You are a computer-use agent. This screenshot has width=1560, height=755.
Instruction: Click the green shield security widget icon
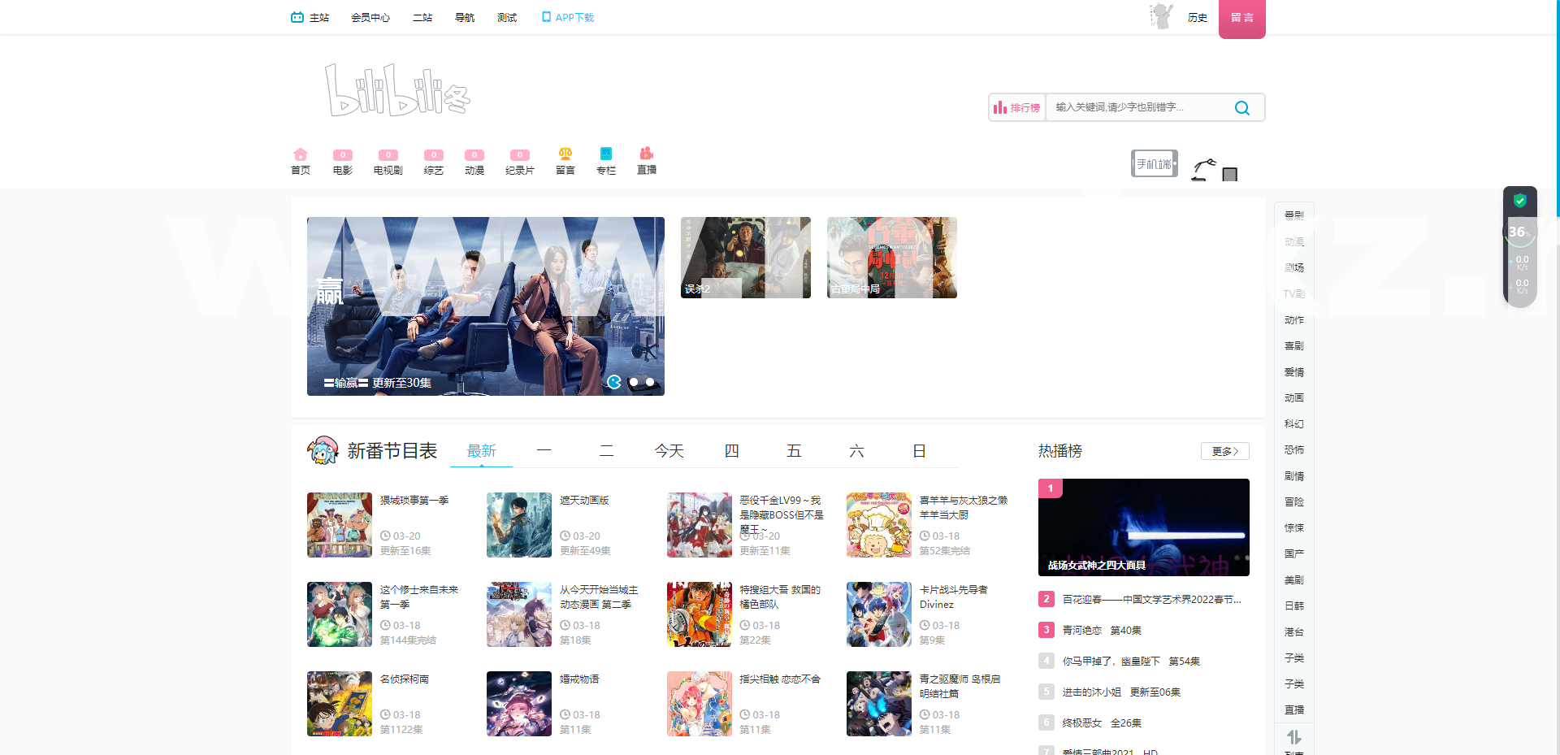pos(1520,201)
